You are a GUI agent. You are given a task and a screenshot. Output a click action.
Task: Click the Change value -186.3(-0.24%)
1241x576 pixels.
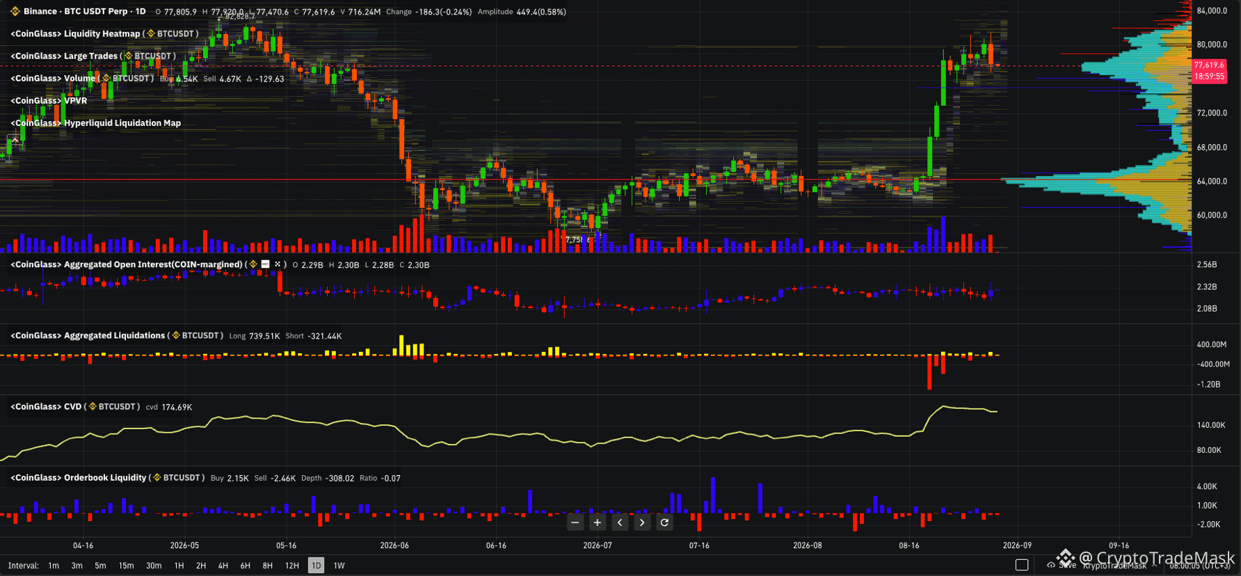(444, 12)
